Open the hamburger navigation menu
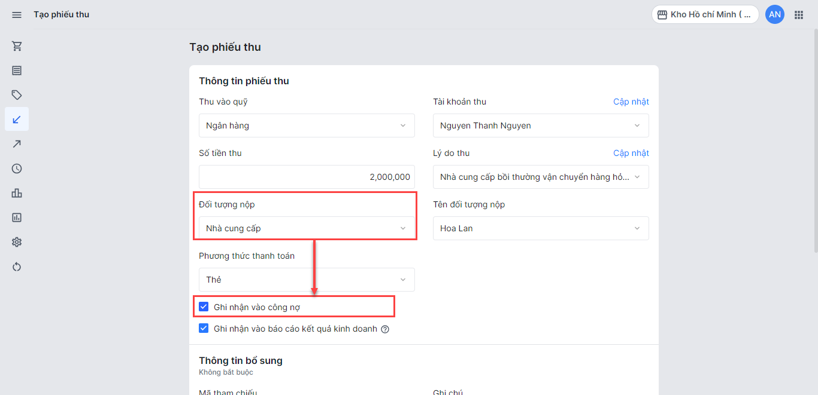 tap(17, 15)
